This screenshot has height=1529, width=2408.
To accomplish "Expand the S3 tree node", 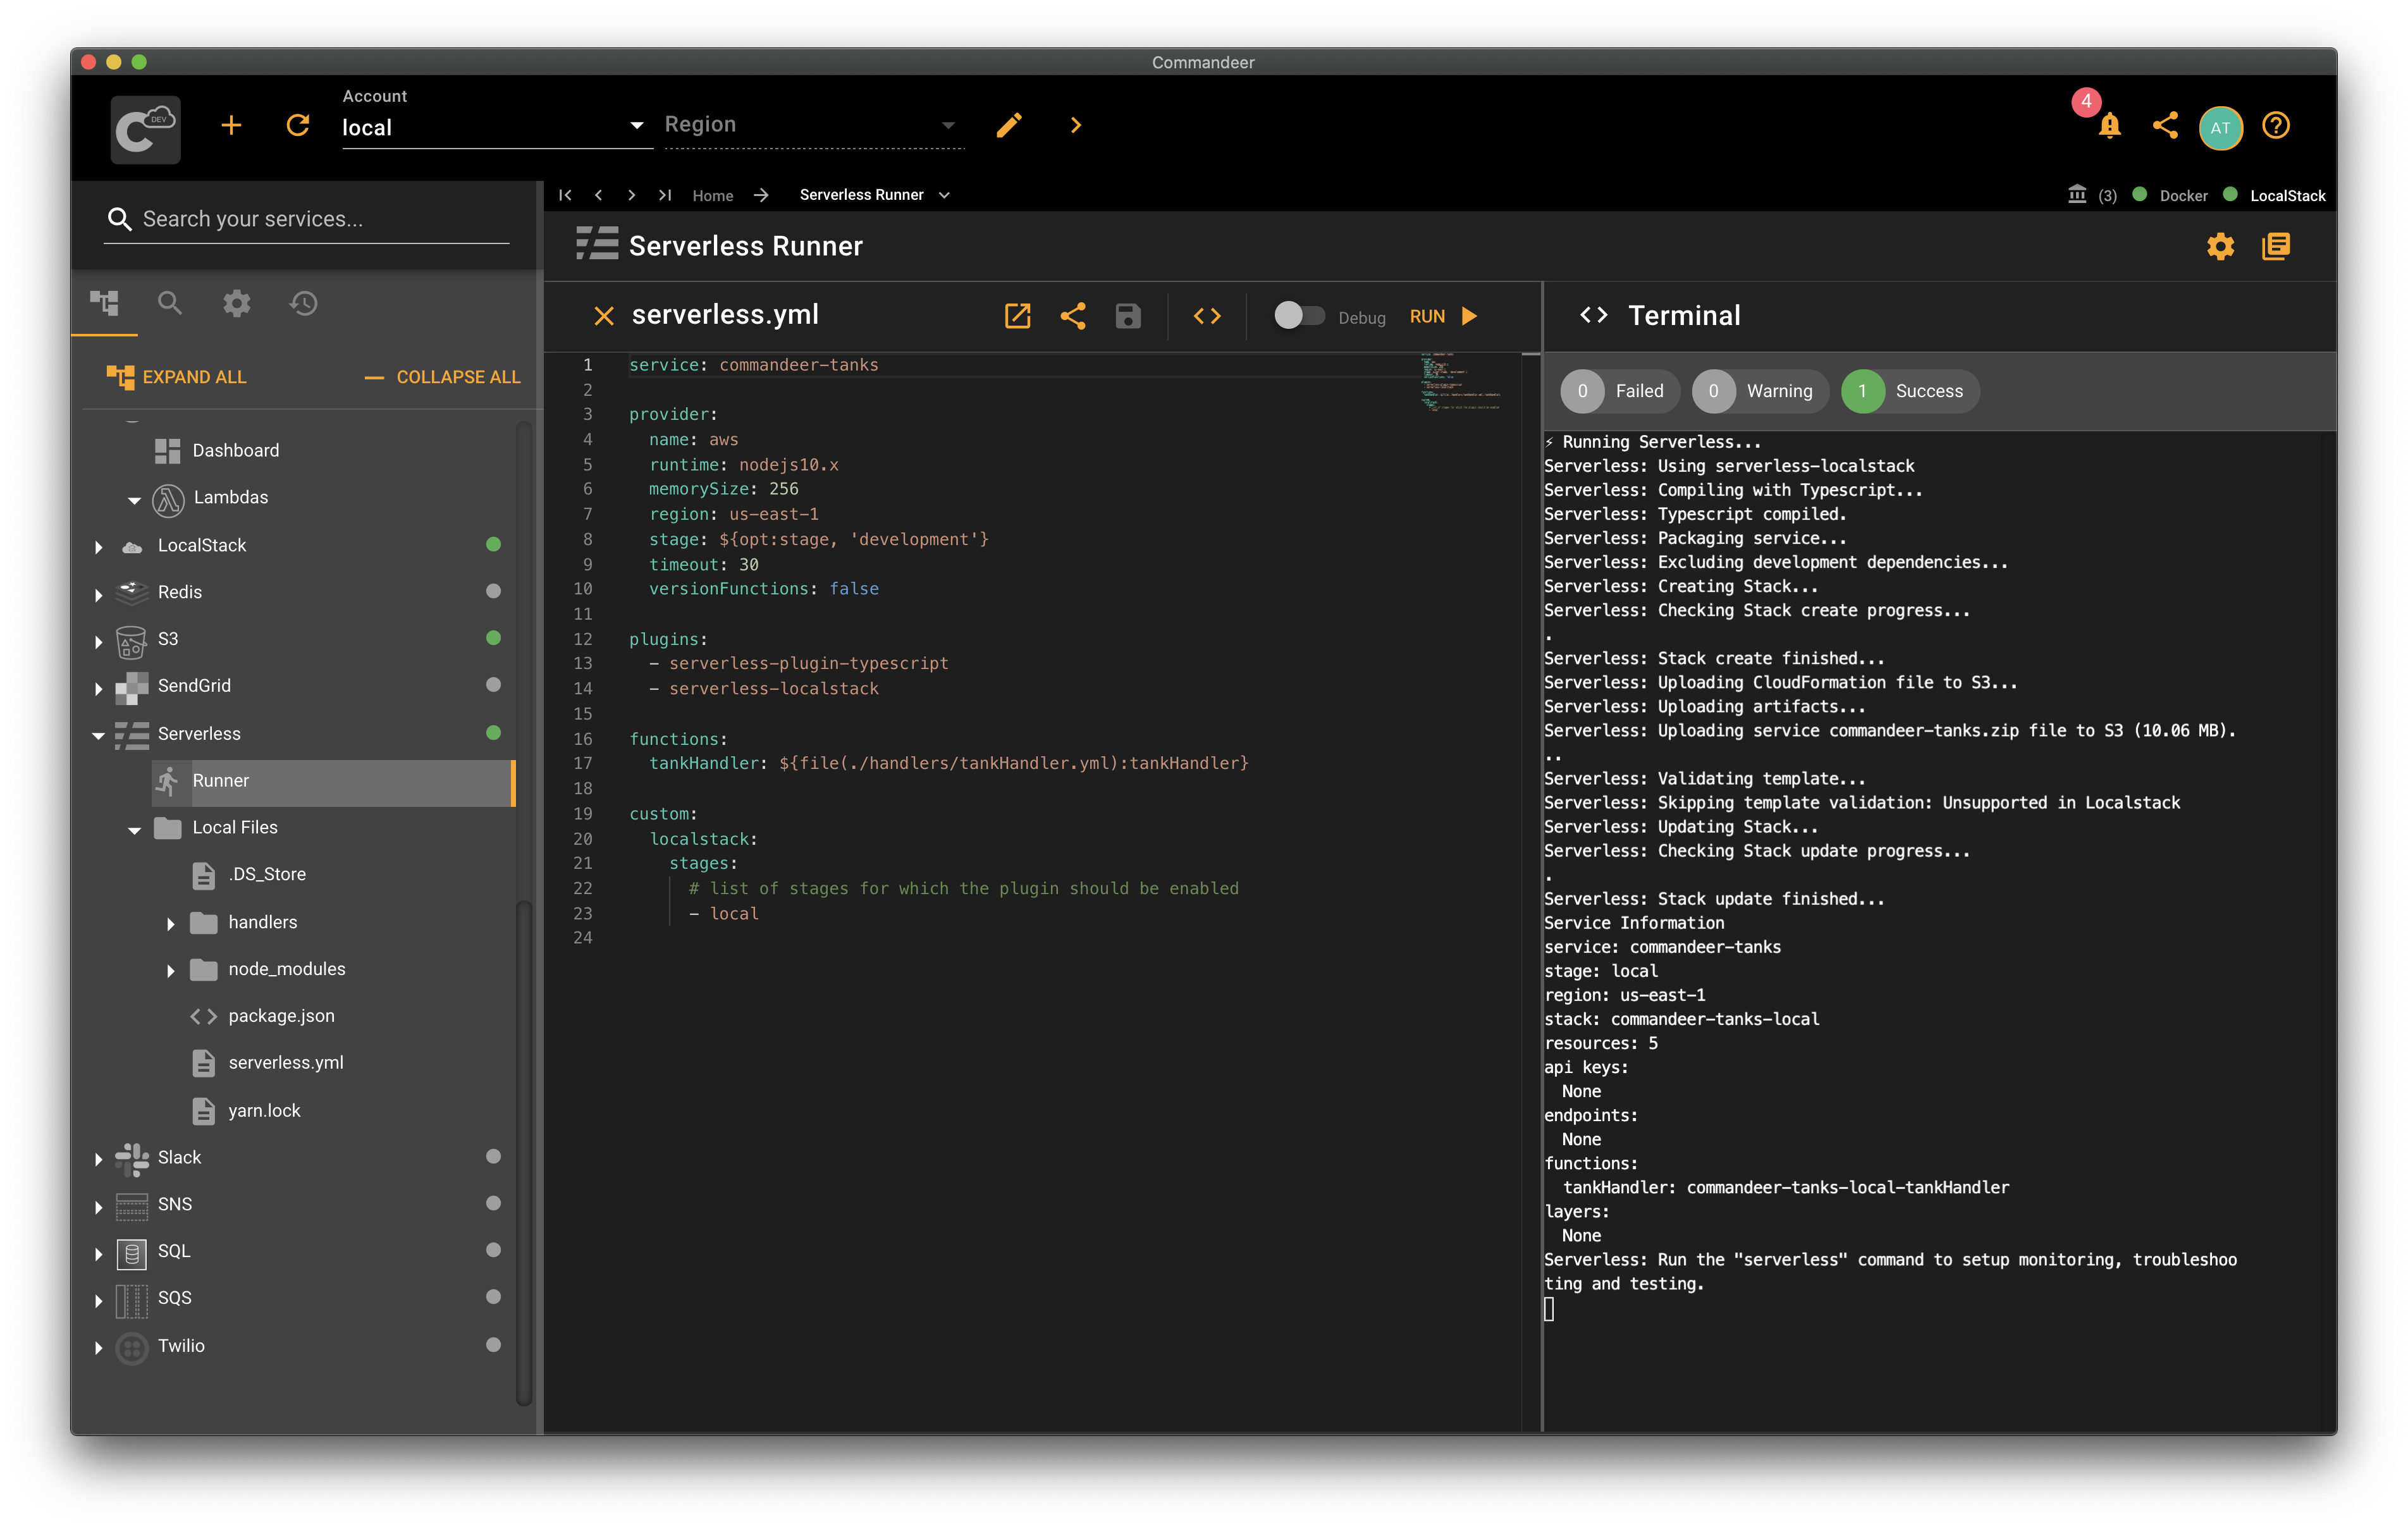I will tap(98, 641).
